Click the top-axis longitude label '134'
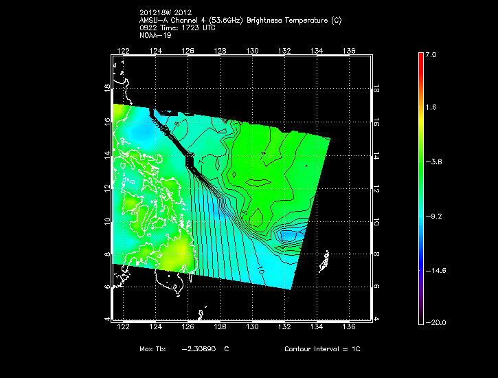 pos(317,51)
